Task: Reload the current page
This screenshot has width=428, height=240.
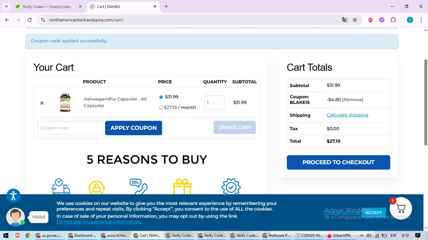Action: coord(30,20)
